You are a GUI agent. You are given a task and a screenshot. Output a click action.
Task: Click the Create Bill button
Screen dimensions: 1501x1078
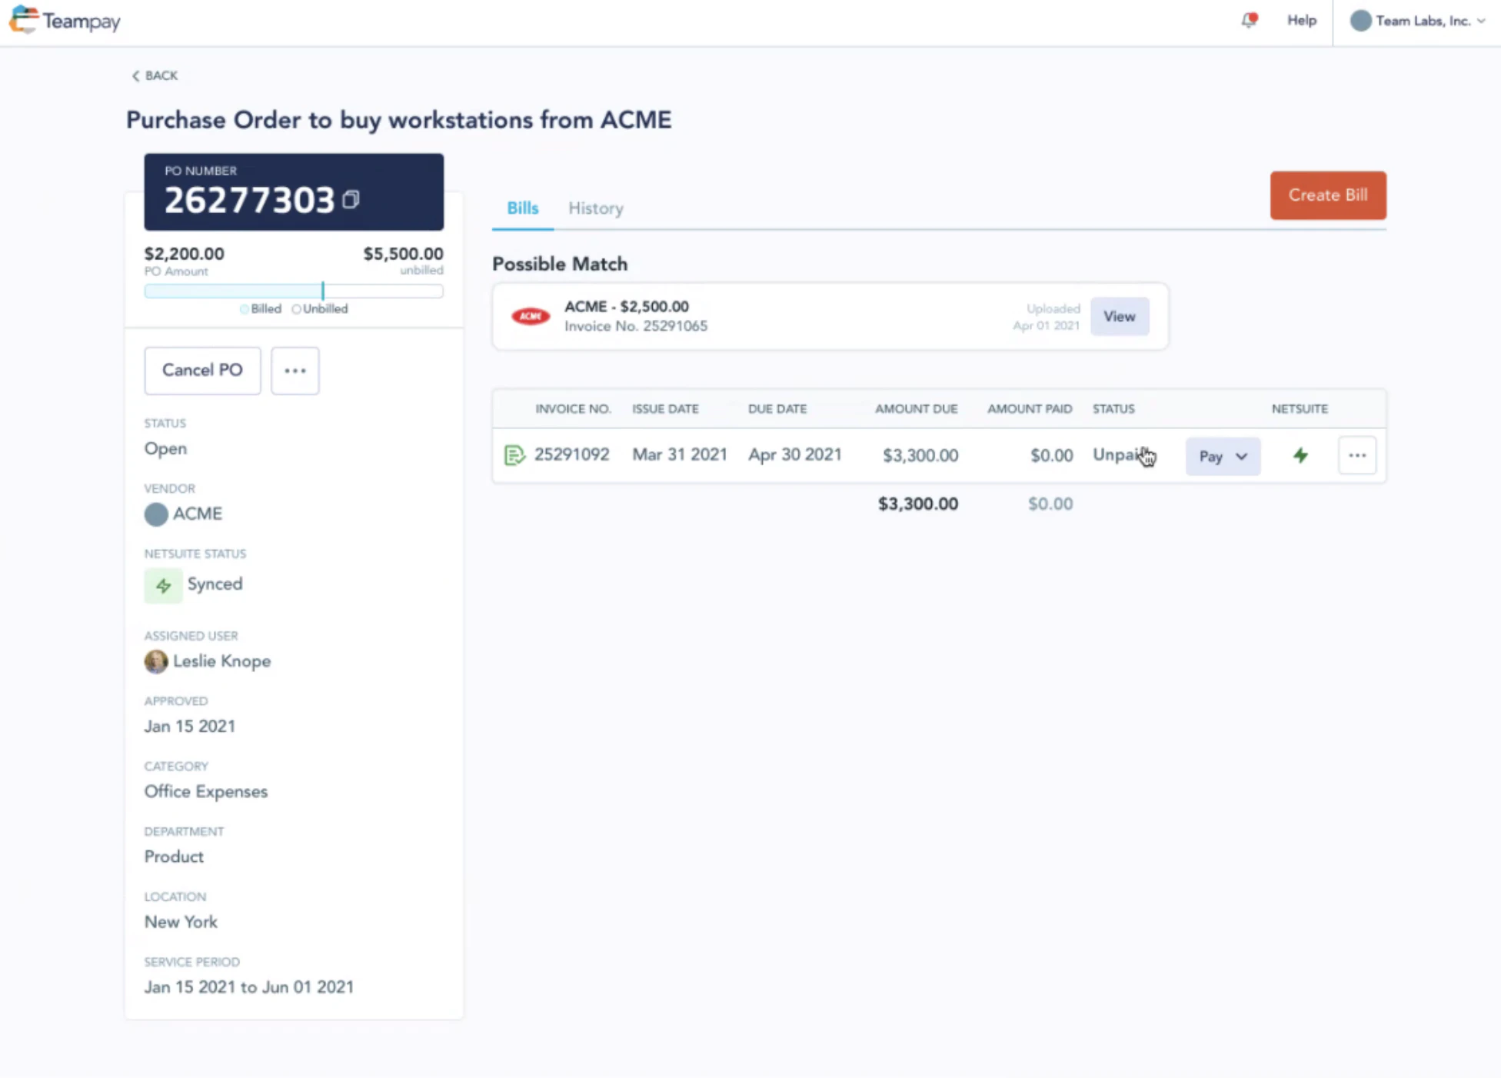[x=1328, y=195]
